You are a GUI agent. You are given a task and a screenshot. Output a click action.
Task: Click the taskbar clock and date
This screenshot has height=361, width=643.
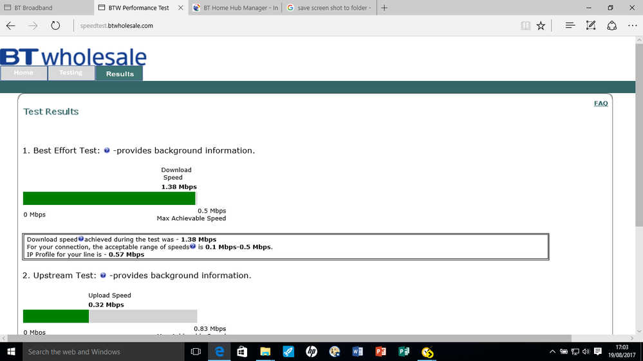click(x=622, y=351)
